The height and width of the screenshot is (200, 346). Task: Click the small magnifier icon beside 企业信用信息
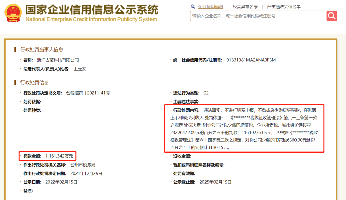click(x=193, y=6)
